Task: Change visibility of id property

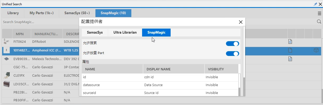Action: tap(221, 77)
